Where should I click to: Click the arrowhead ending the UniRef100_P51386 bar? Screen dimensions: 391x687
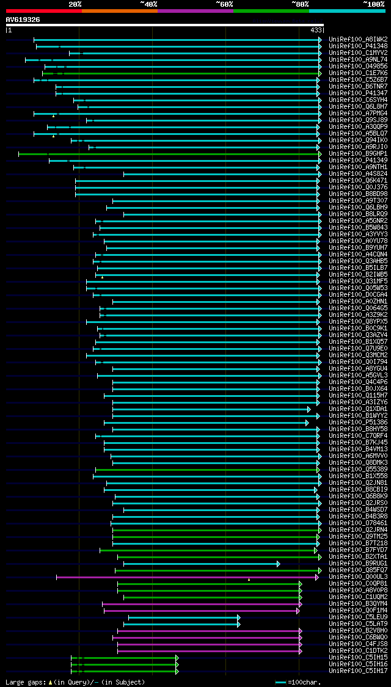(307, 423)
